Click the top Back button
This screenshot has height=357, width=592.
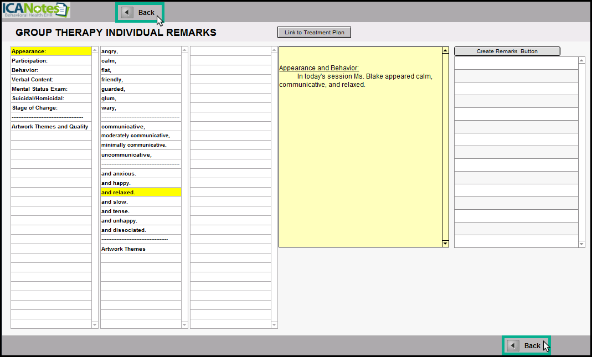pos(140,13)
